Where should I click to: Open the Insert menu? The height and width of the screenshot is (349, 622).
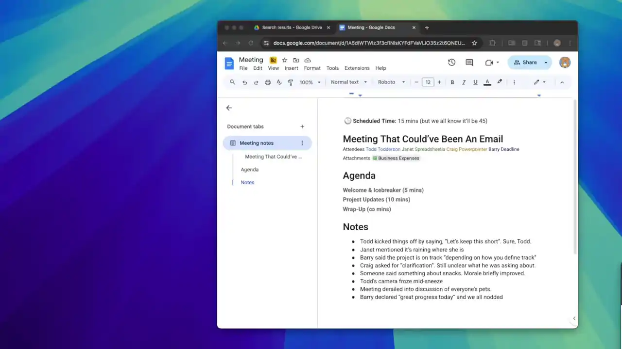292,68
